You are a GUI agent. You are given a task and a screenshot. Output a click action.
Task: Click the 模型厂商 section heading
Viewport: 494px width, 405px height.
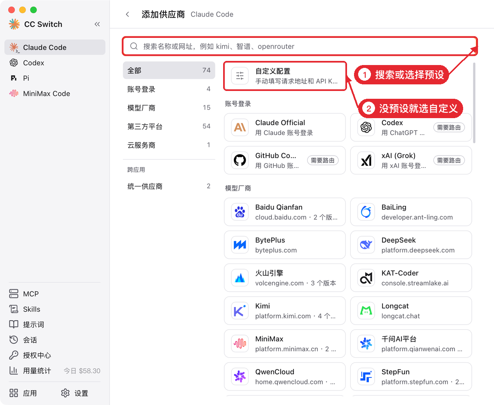coord(238,188)
